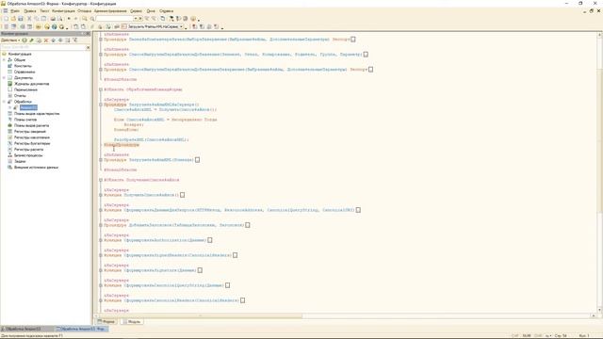Select the Планы счетов tree item
Image resolution: width=603 pixels, height=339 pixels.
pos(25,120)
